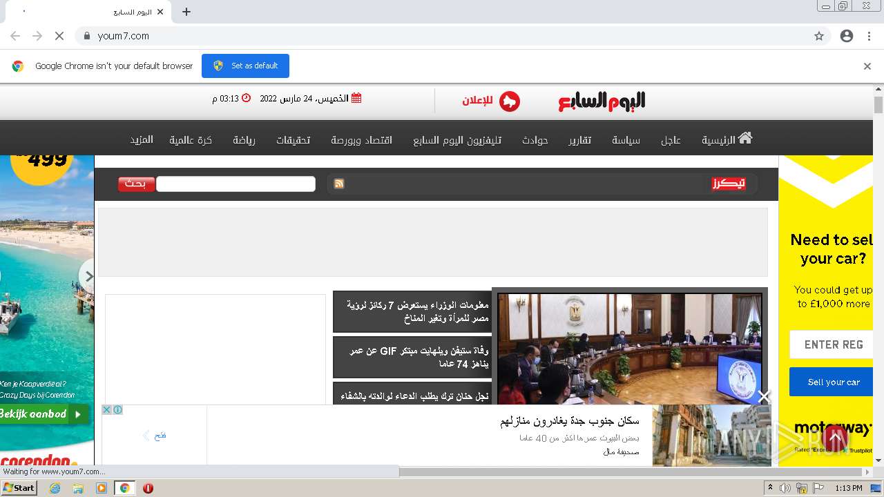884x497 pixels.
Task: Open ad headline سكان جنوب جدة
Action: click(x=570, y=421)
